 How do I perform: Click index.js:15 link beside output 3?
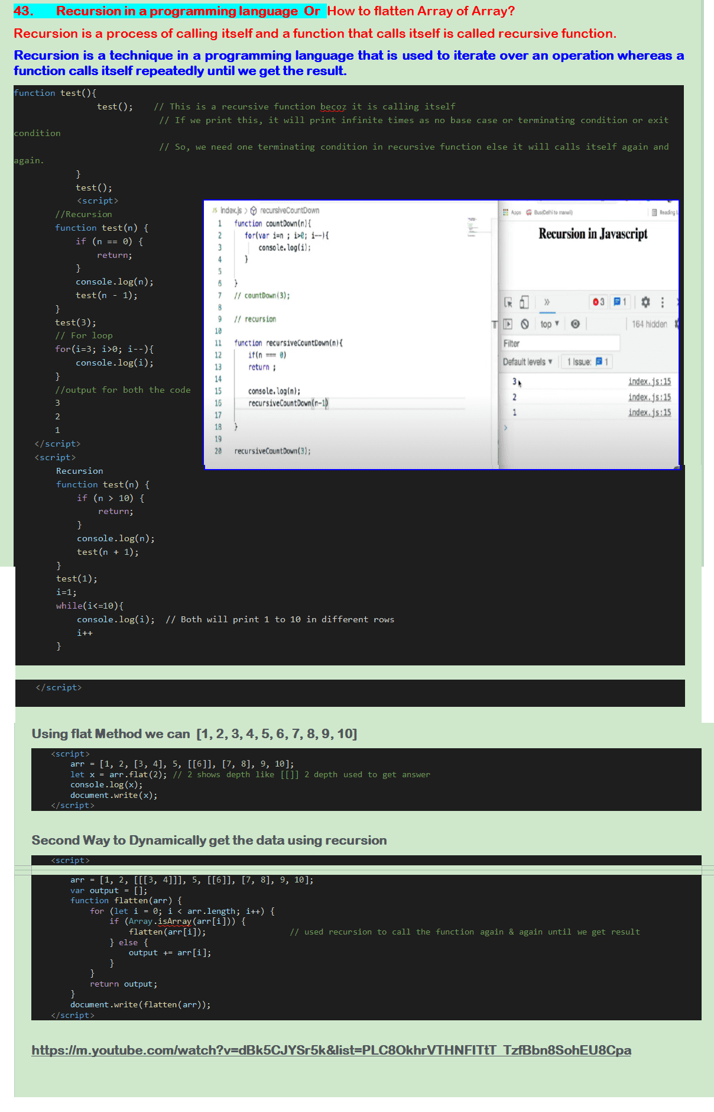pos(649,382)
